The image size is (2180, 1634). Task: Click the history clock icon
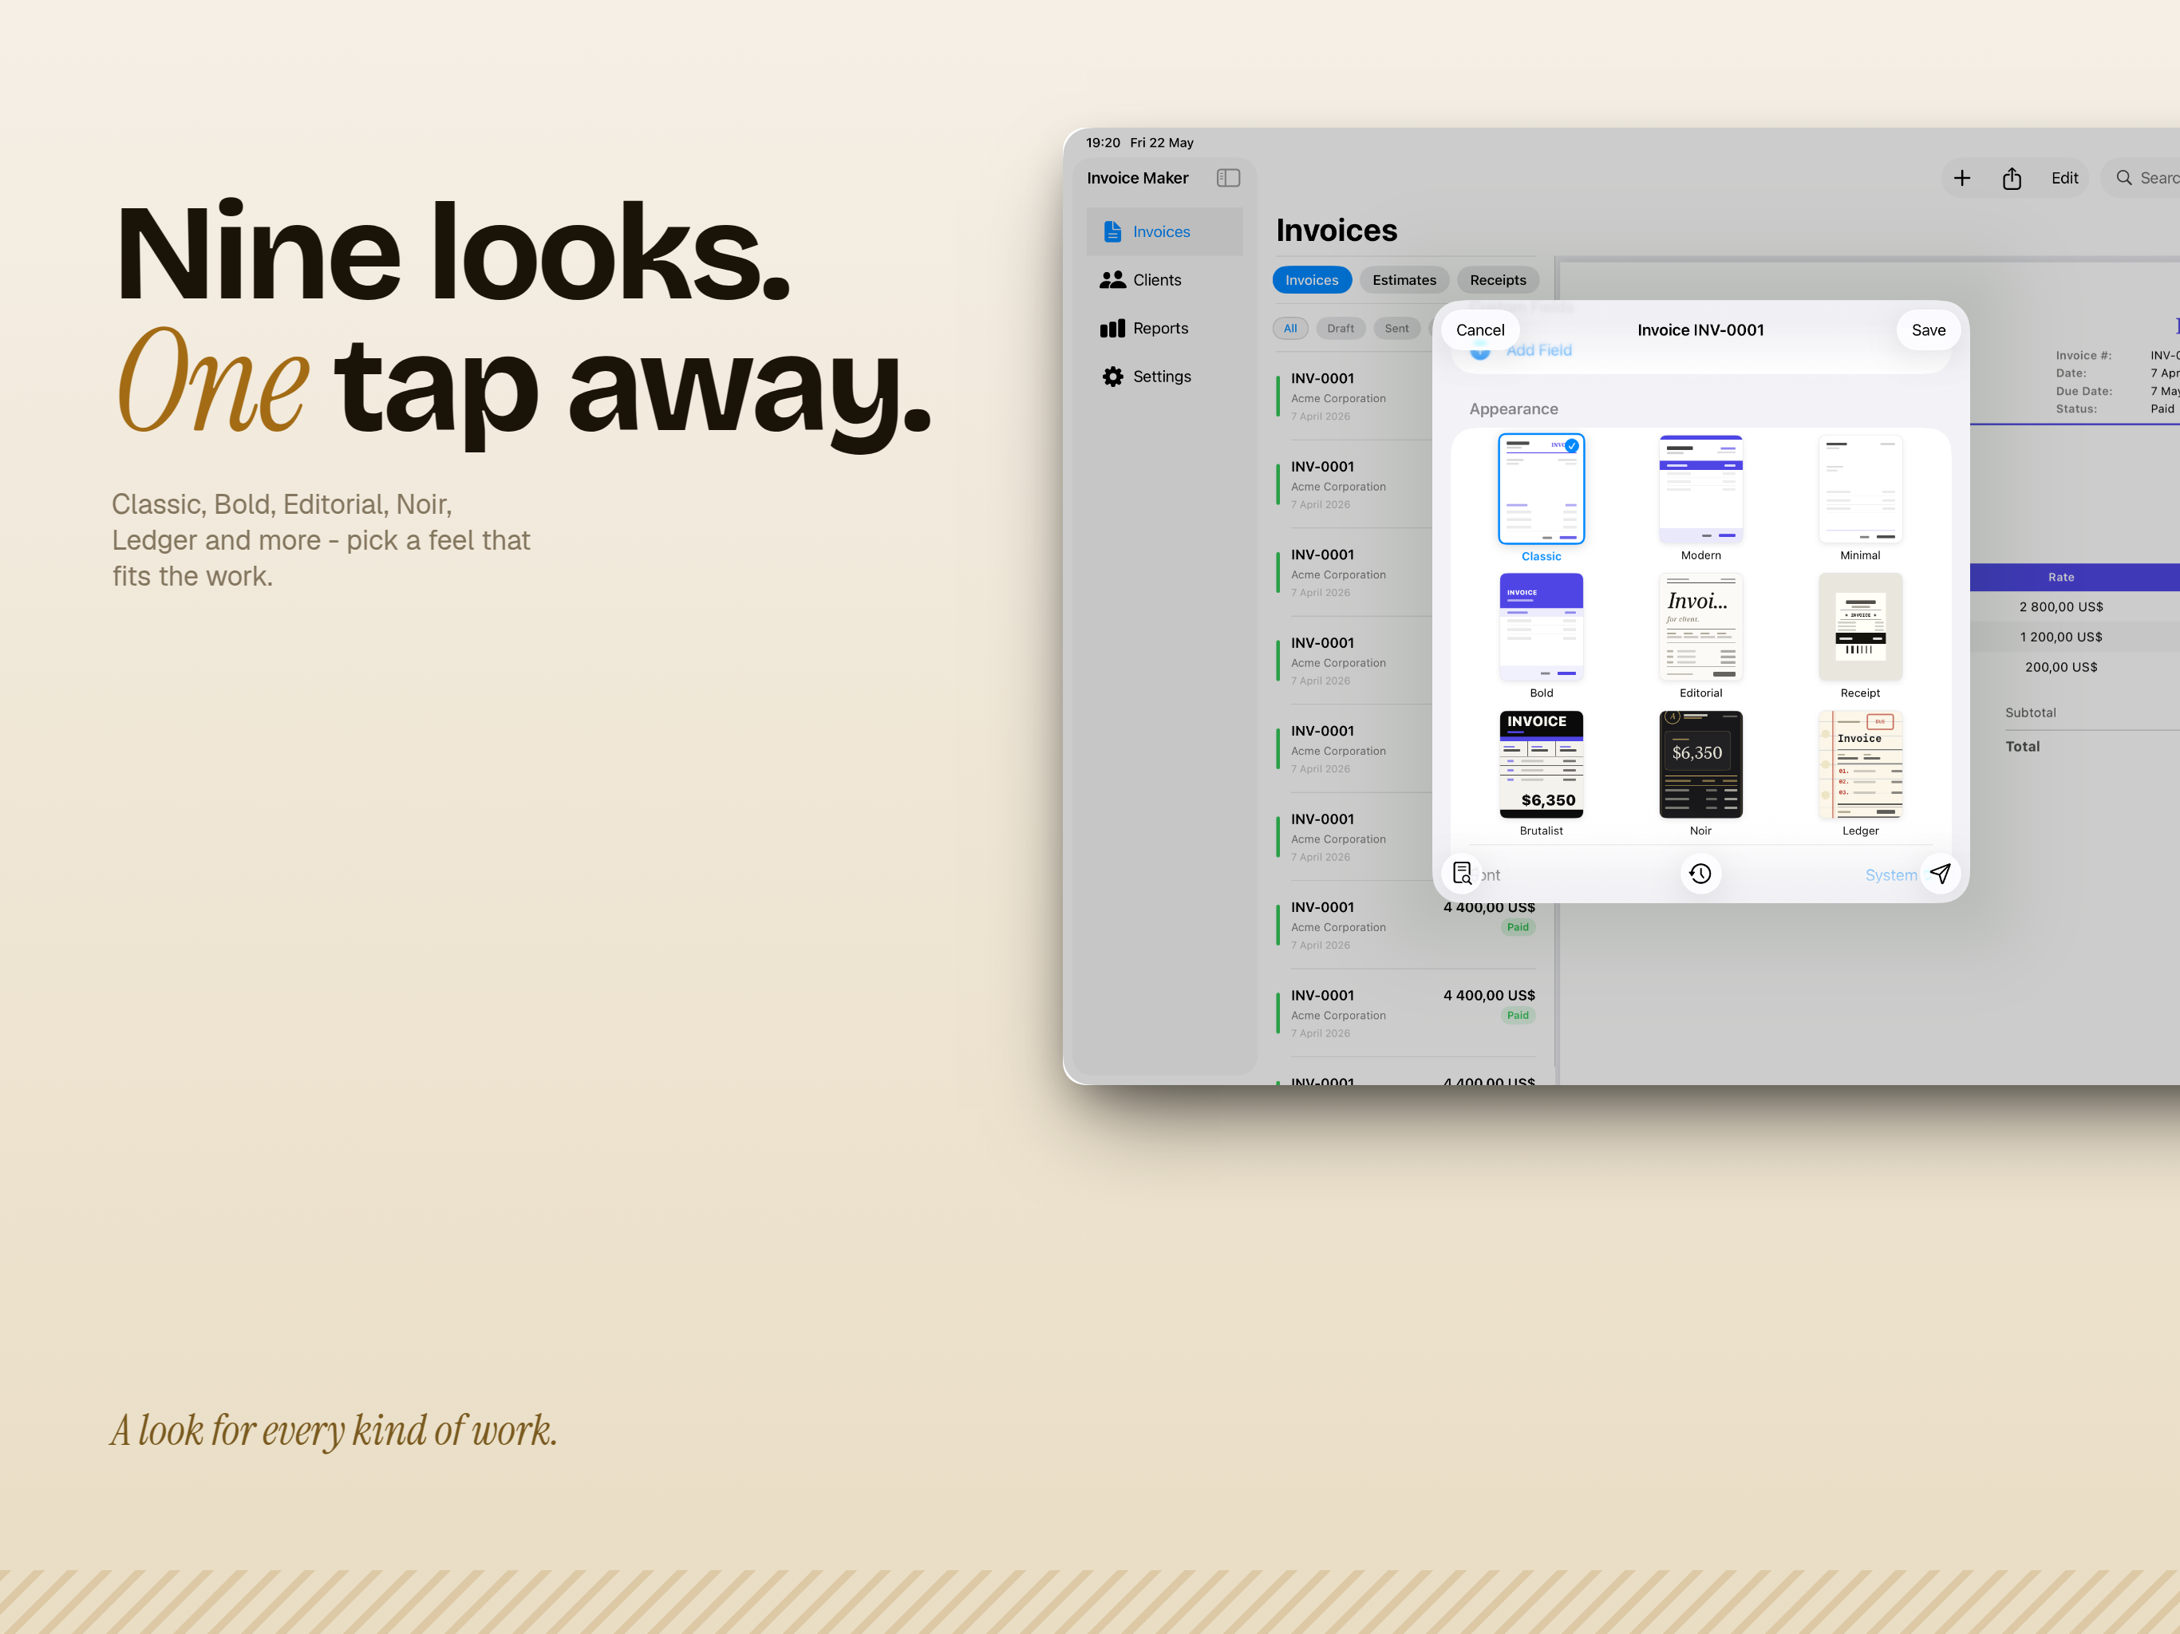(x=1700, y=873)
